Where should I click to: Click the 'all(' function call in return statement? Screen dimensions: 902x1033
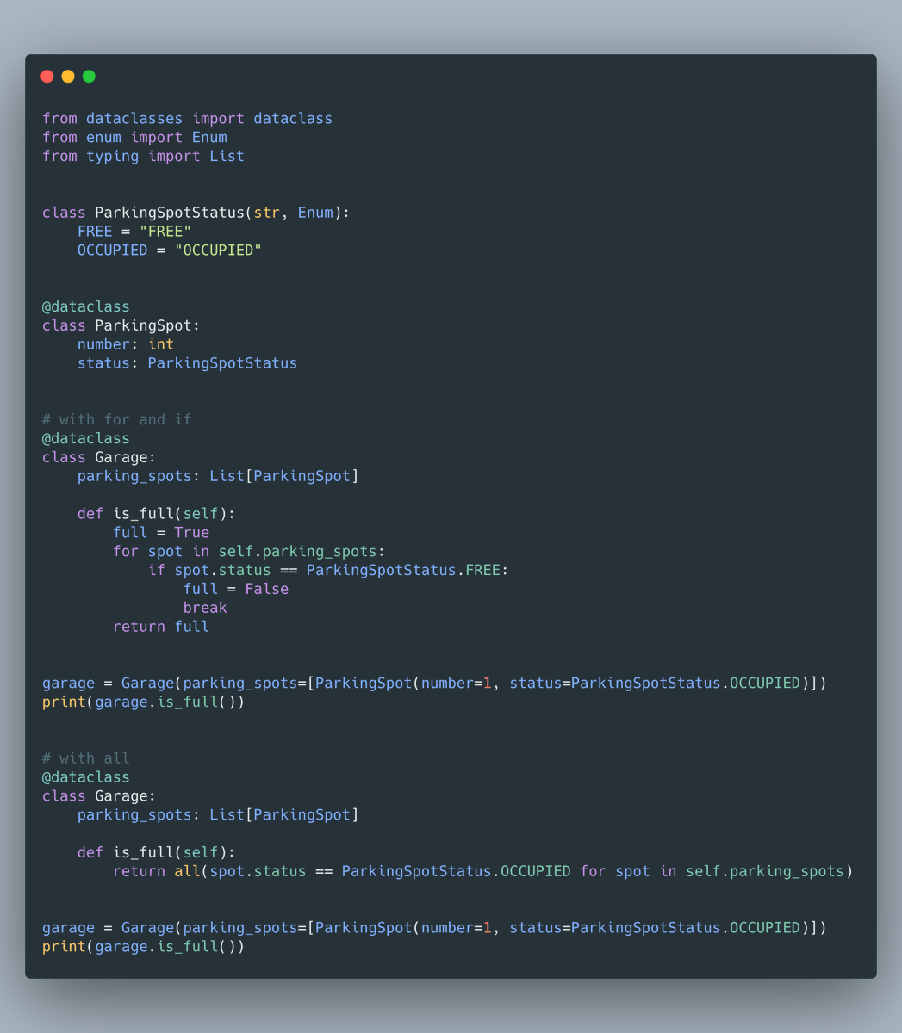tap(191, 871)
